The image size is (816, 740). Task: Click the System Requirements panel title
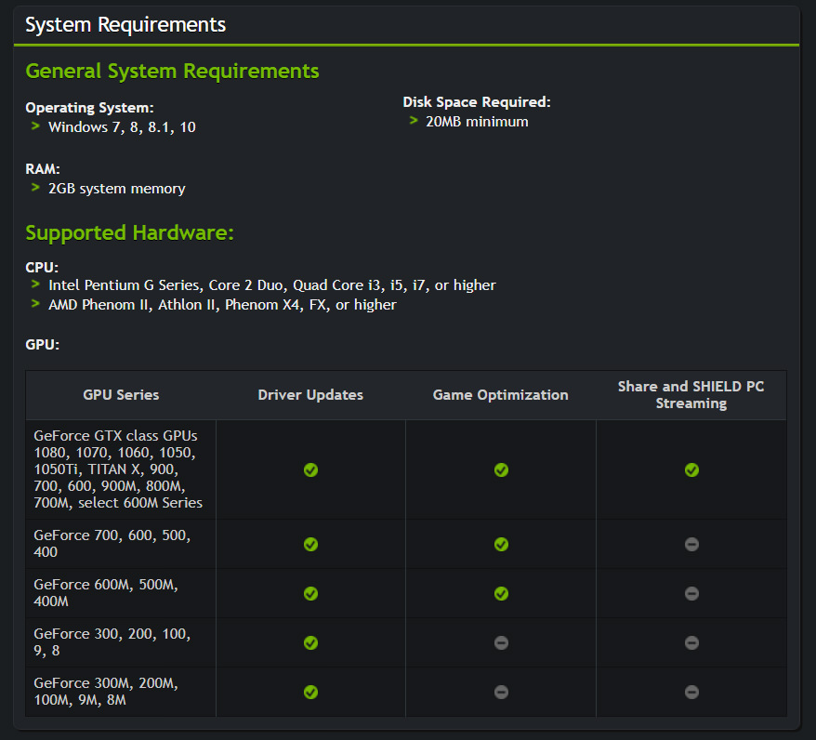[x=125, y=25]
